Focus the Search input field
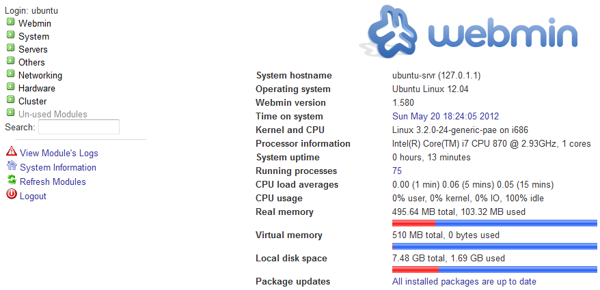This screenshot has width=600, height=290. pyautogui.click(x=79, y=127)
